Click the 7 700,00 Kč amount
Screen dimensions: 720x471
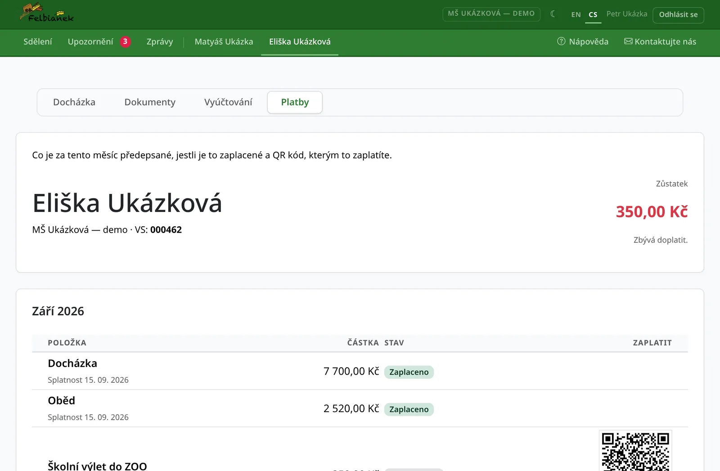(351, 372)
